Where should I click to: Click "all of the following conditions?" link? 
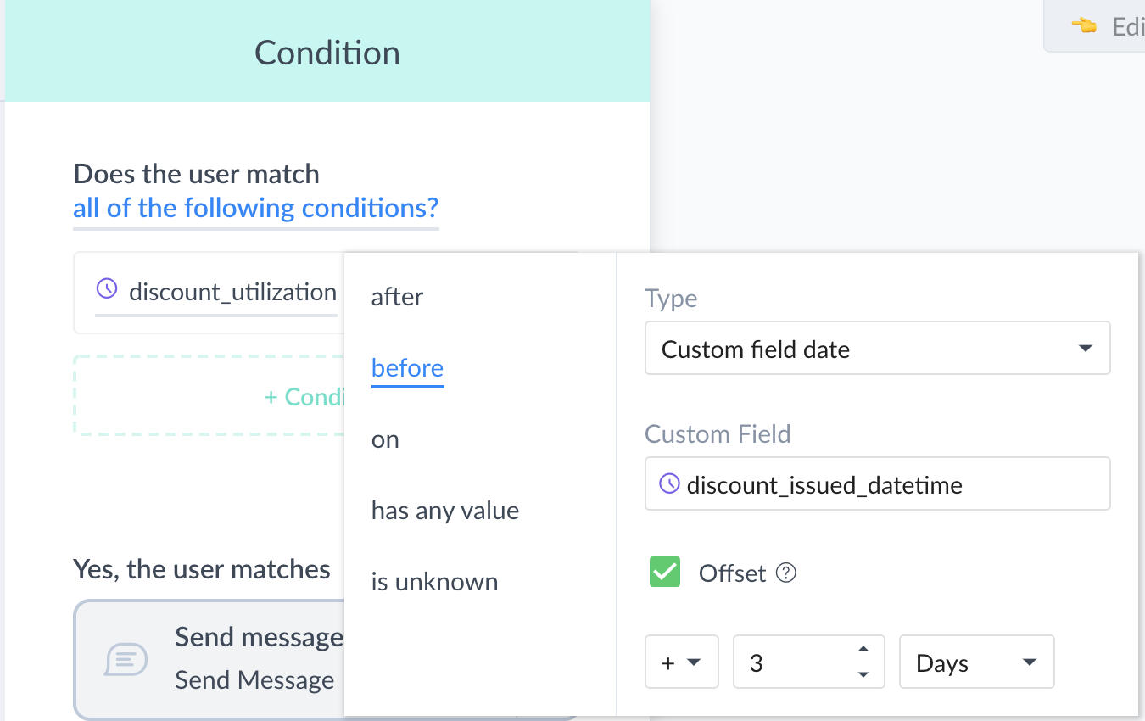coord(255,209)
